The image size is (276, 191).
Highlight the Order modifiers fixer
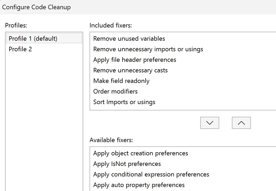point(115,91)
